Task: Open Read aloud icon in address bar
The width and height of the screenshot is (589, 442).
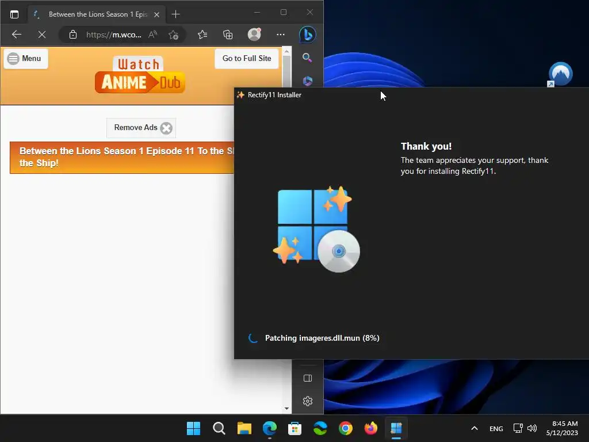Action: (x=152, y=35)
